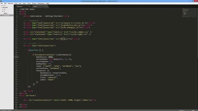Click 'function' keyword on line 19

point(34,50)
